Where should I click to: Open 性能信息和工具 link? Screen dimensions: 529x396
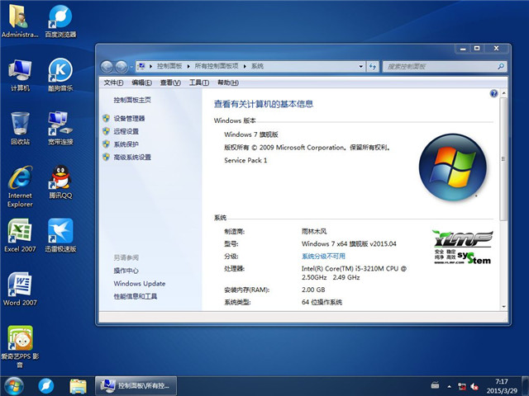coord(136,296)
